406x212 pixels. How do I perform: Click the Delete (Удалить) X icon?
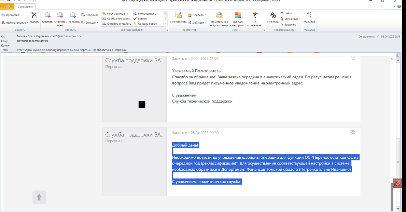[34, 15]
